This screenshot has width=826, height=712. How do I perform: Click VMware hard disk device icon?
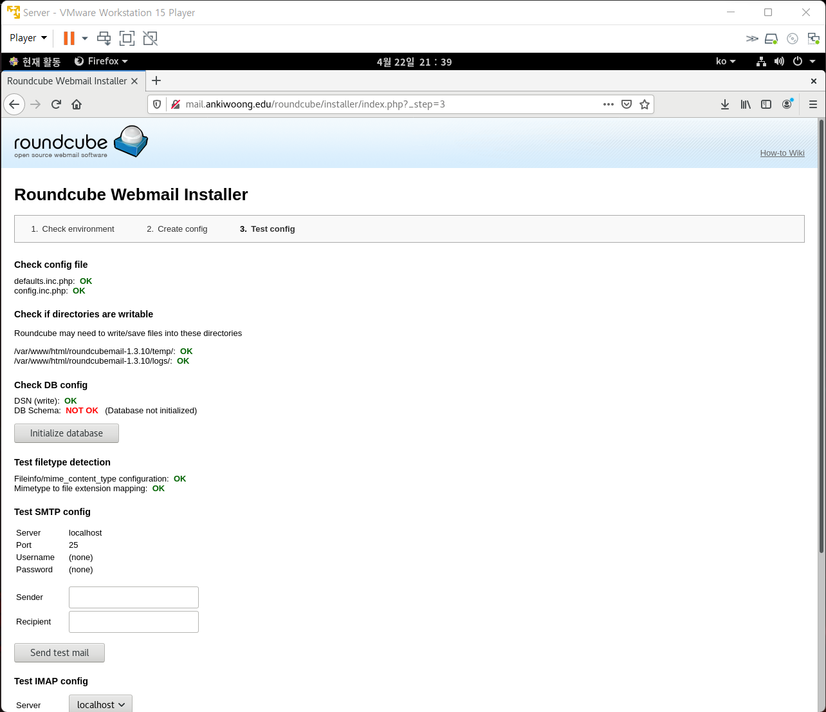point(771,39)
